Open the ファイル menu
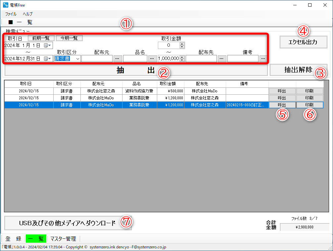The width and height of the screenshot is (333, 251). 10,14
